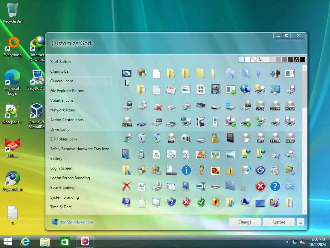
Task: Select the memory chip icon
Action: 200,105
